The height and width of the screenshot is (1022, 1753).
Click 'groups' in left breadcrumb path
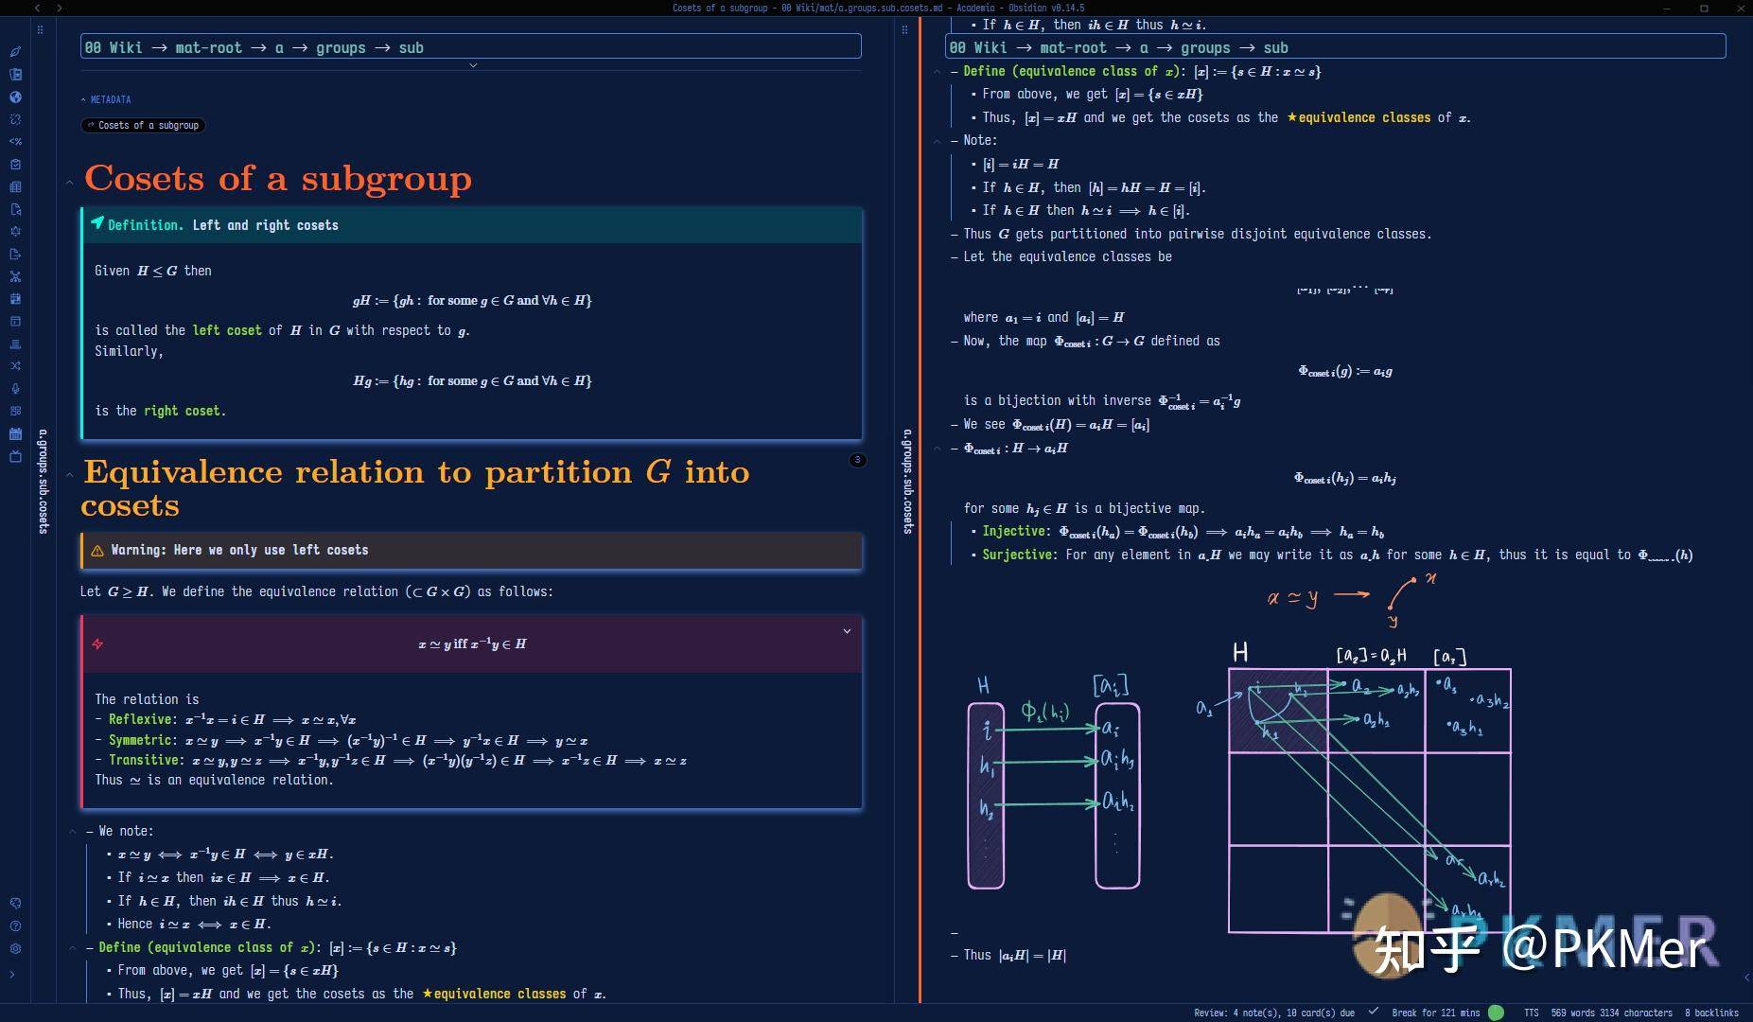(341, 47)
